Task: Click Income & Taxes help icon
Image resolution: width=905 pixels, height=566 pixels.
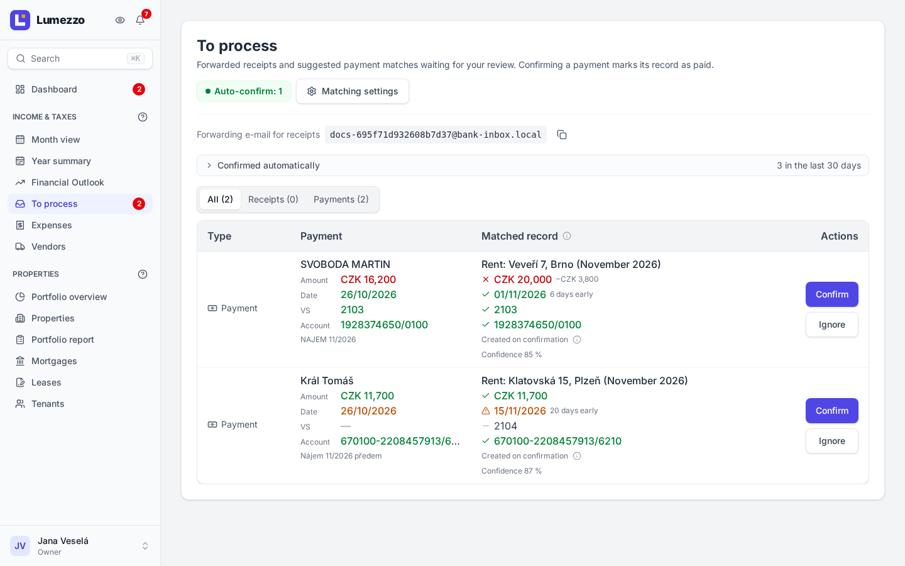Action: click(143, 117)
